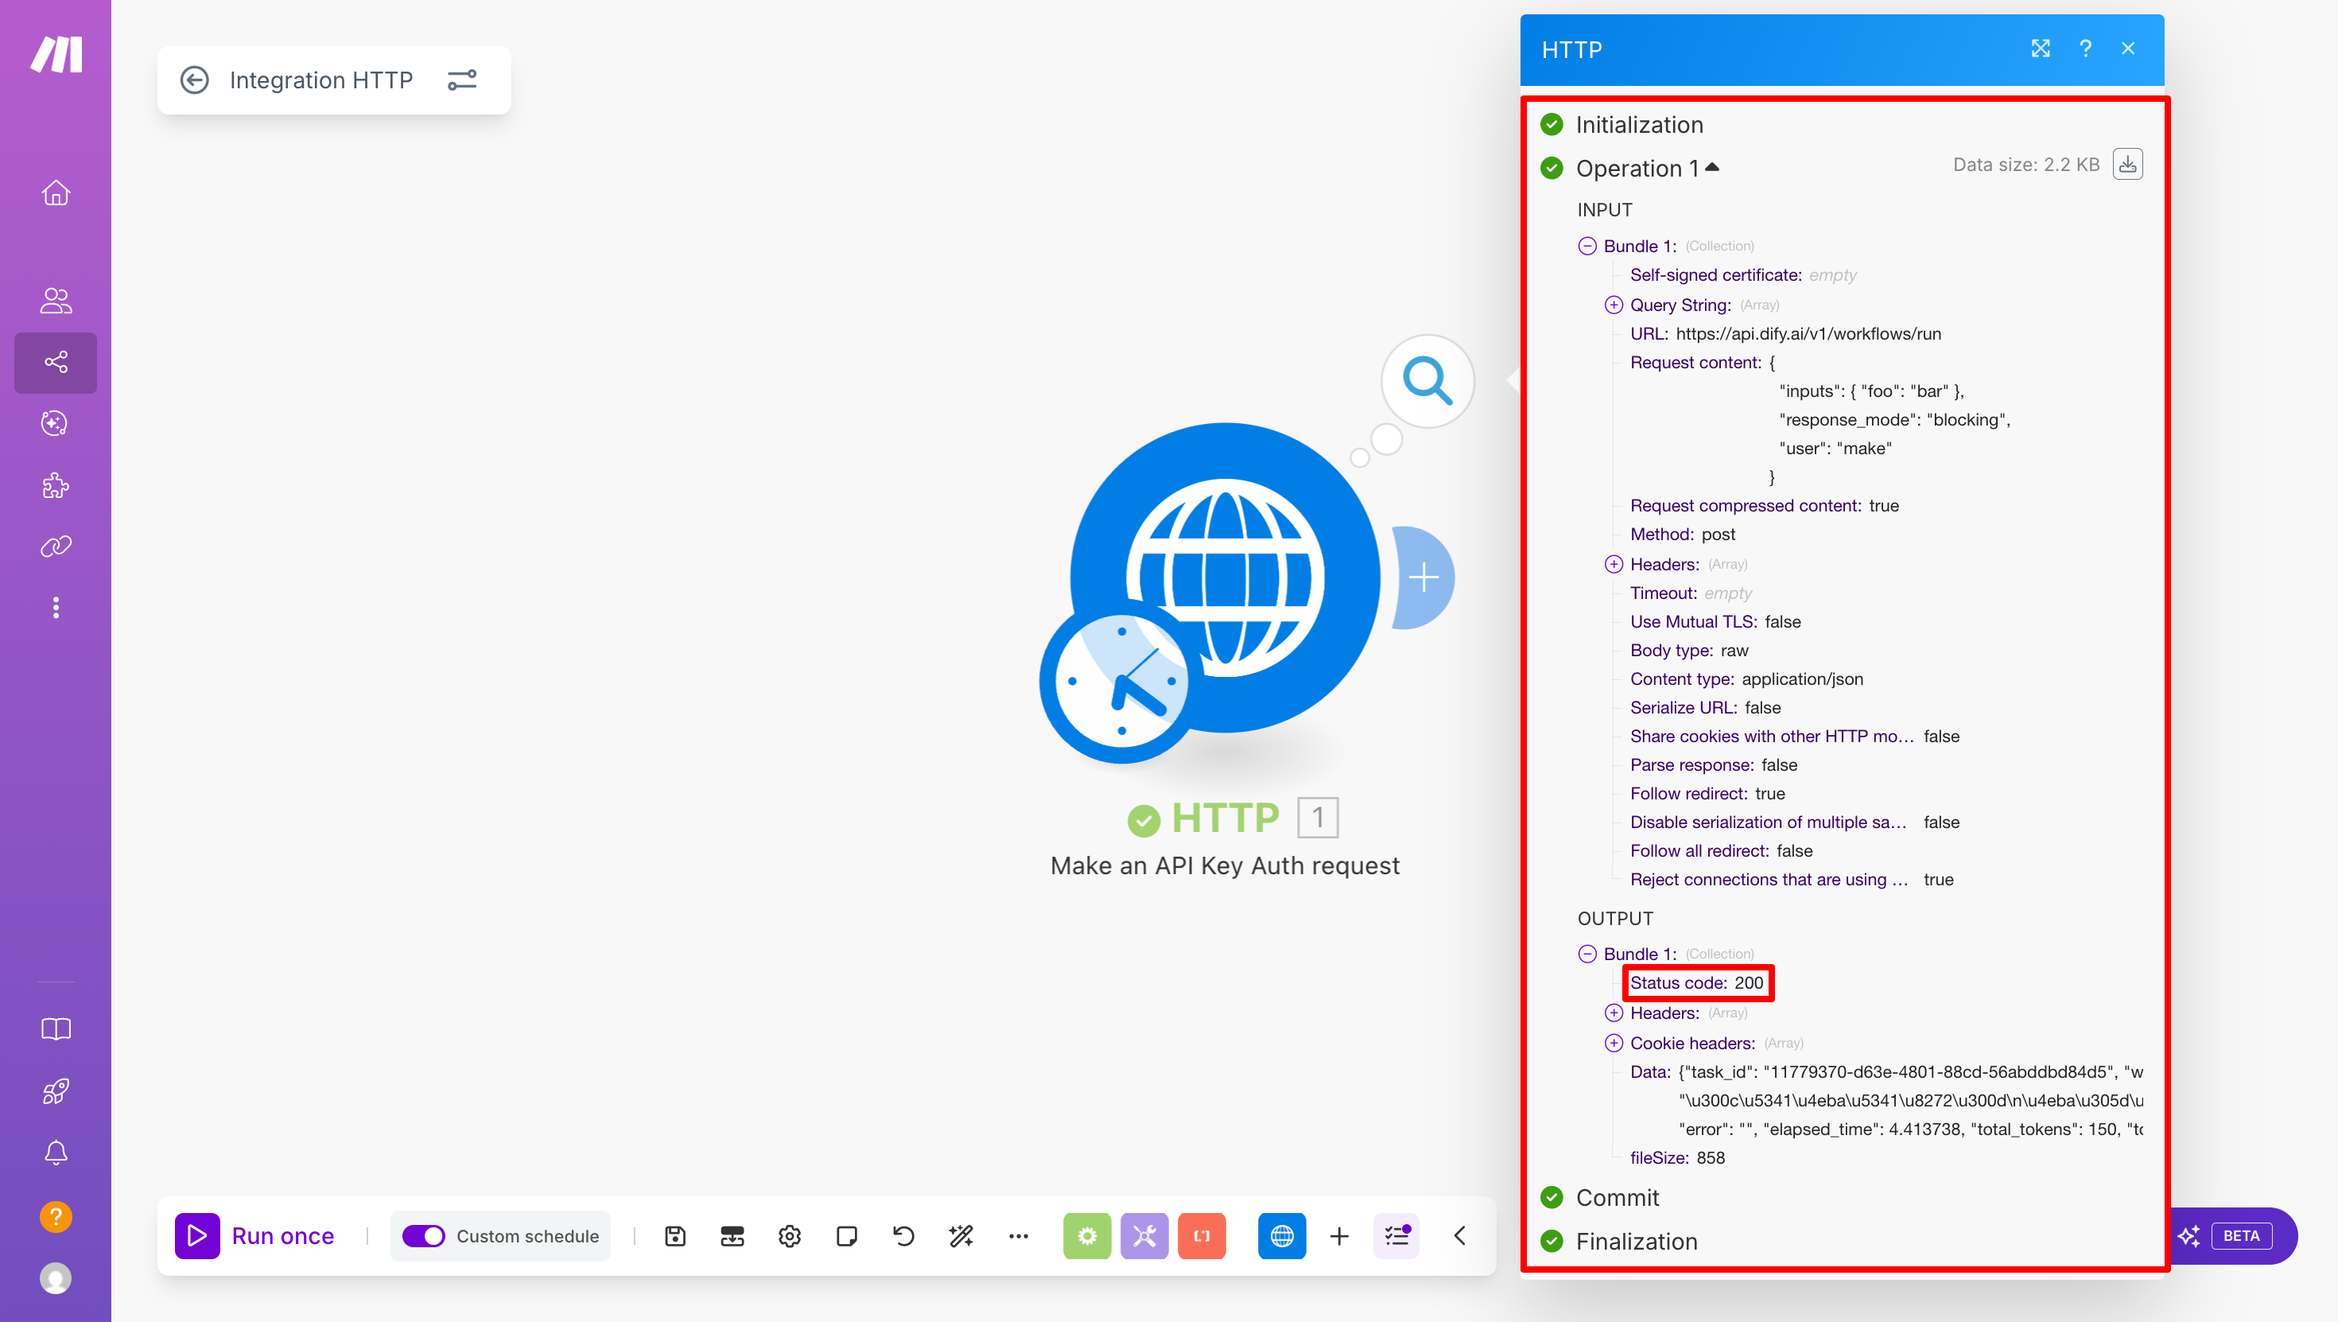Screen dimensions: 2338x1322
Task: Add another module via plus bubble
Action: pyautogui.click(x=1423, y=577)
